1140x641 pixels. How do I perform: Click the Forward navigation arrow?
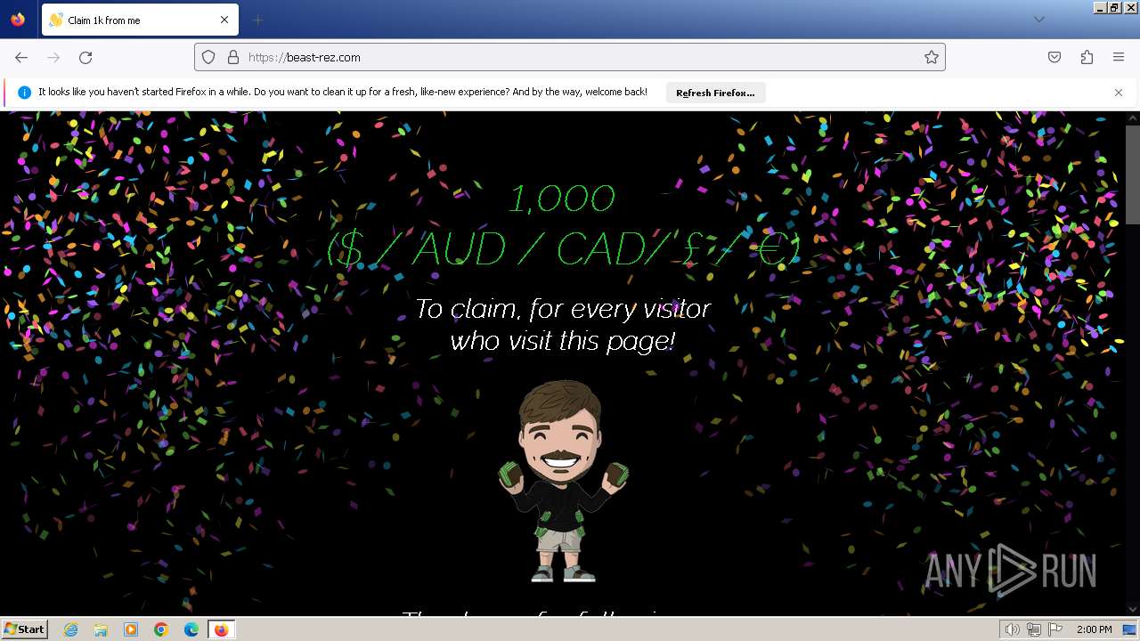(x=53, y=57)
